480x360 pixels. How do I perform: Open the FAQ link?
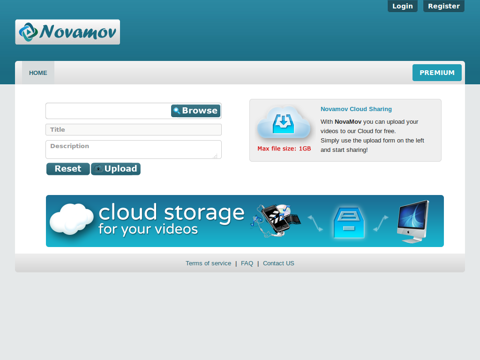click(247, 263)
